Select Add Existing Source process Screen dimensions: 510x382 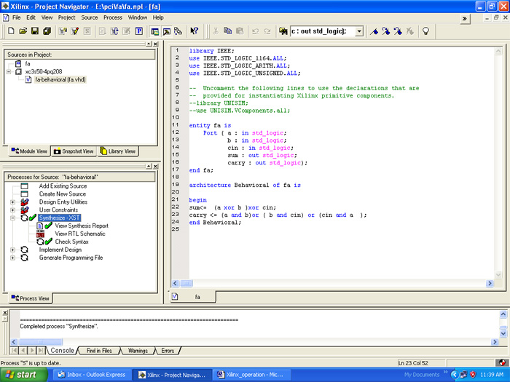pos(63,186)
